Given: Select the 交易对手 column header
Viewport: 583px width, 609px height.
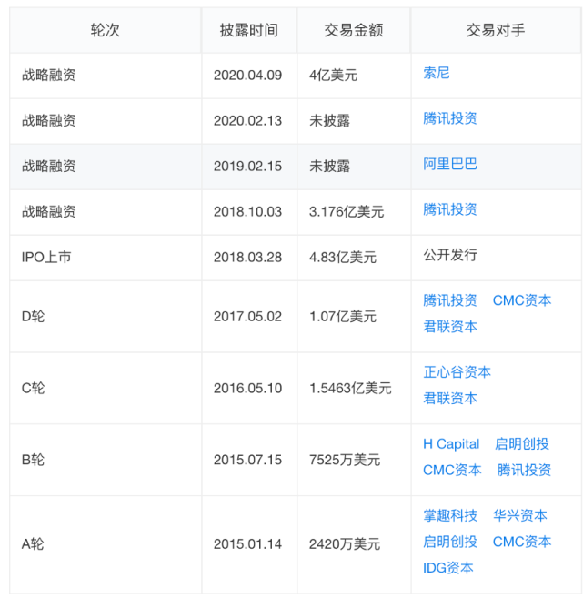Looking at the screenshot, I should tap(496, 30).
